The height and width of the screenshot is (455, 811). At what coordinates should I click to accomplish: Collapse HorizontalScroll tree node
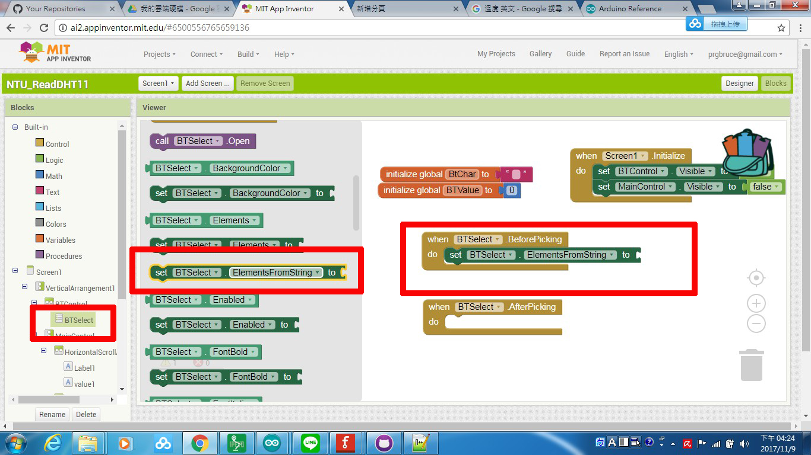pos(44,351)
